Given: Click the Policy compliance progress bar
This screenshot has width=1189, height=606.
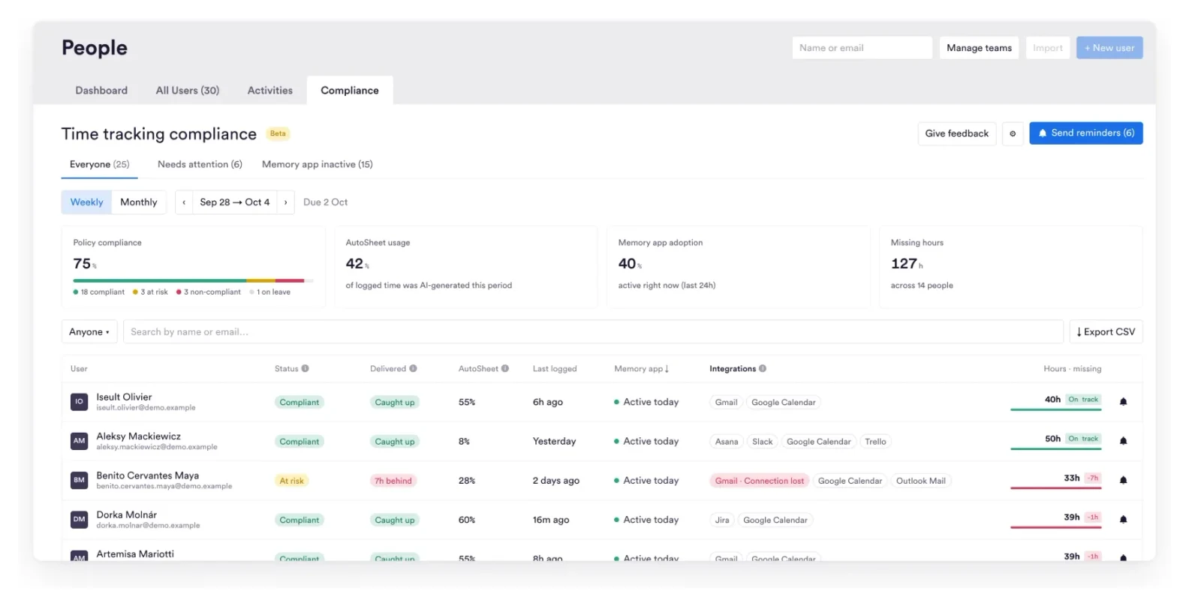Looking at the screenshot, I should coord(194,280).
